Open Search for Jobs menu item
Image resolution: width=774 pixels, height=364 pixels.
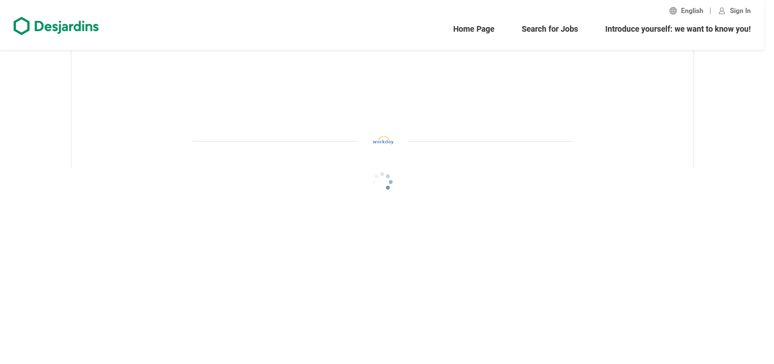point(550,29)
